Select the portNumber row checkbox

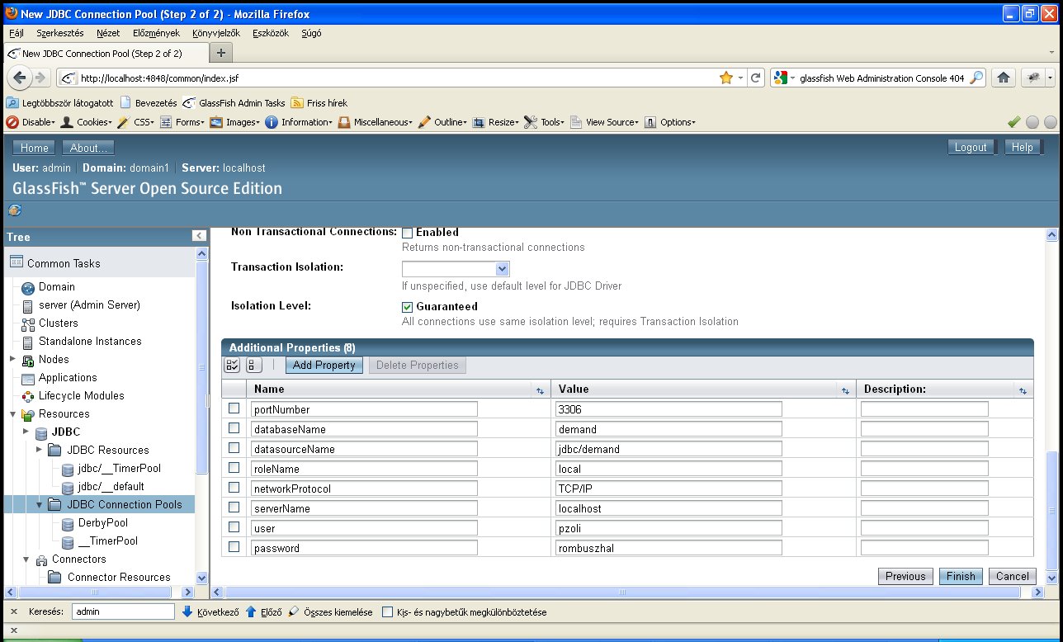coord(234,408)
